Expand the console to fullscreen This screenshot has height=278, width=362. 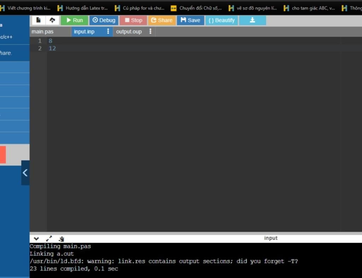49,238
